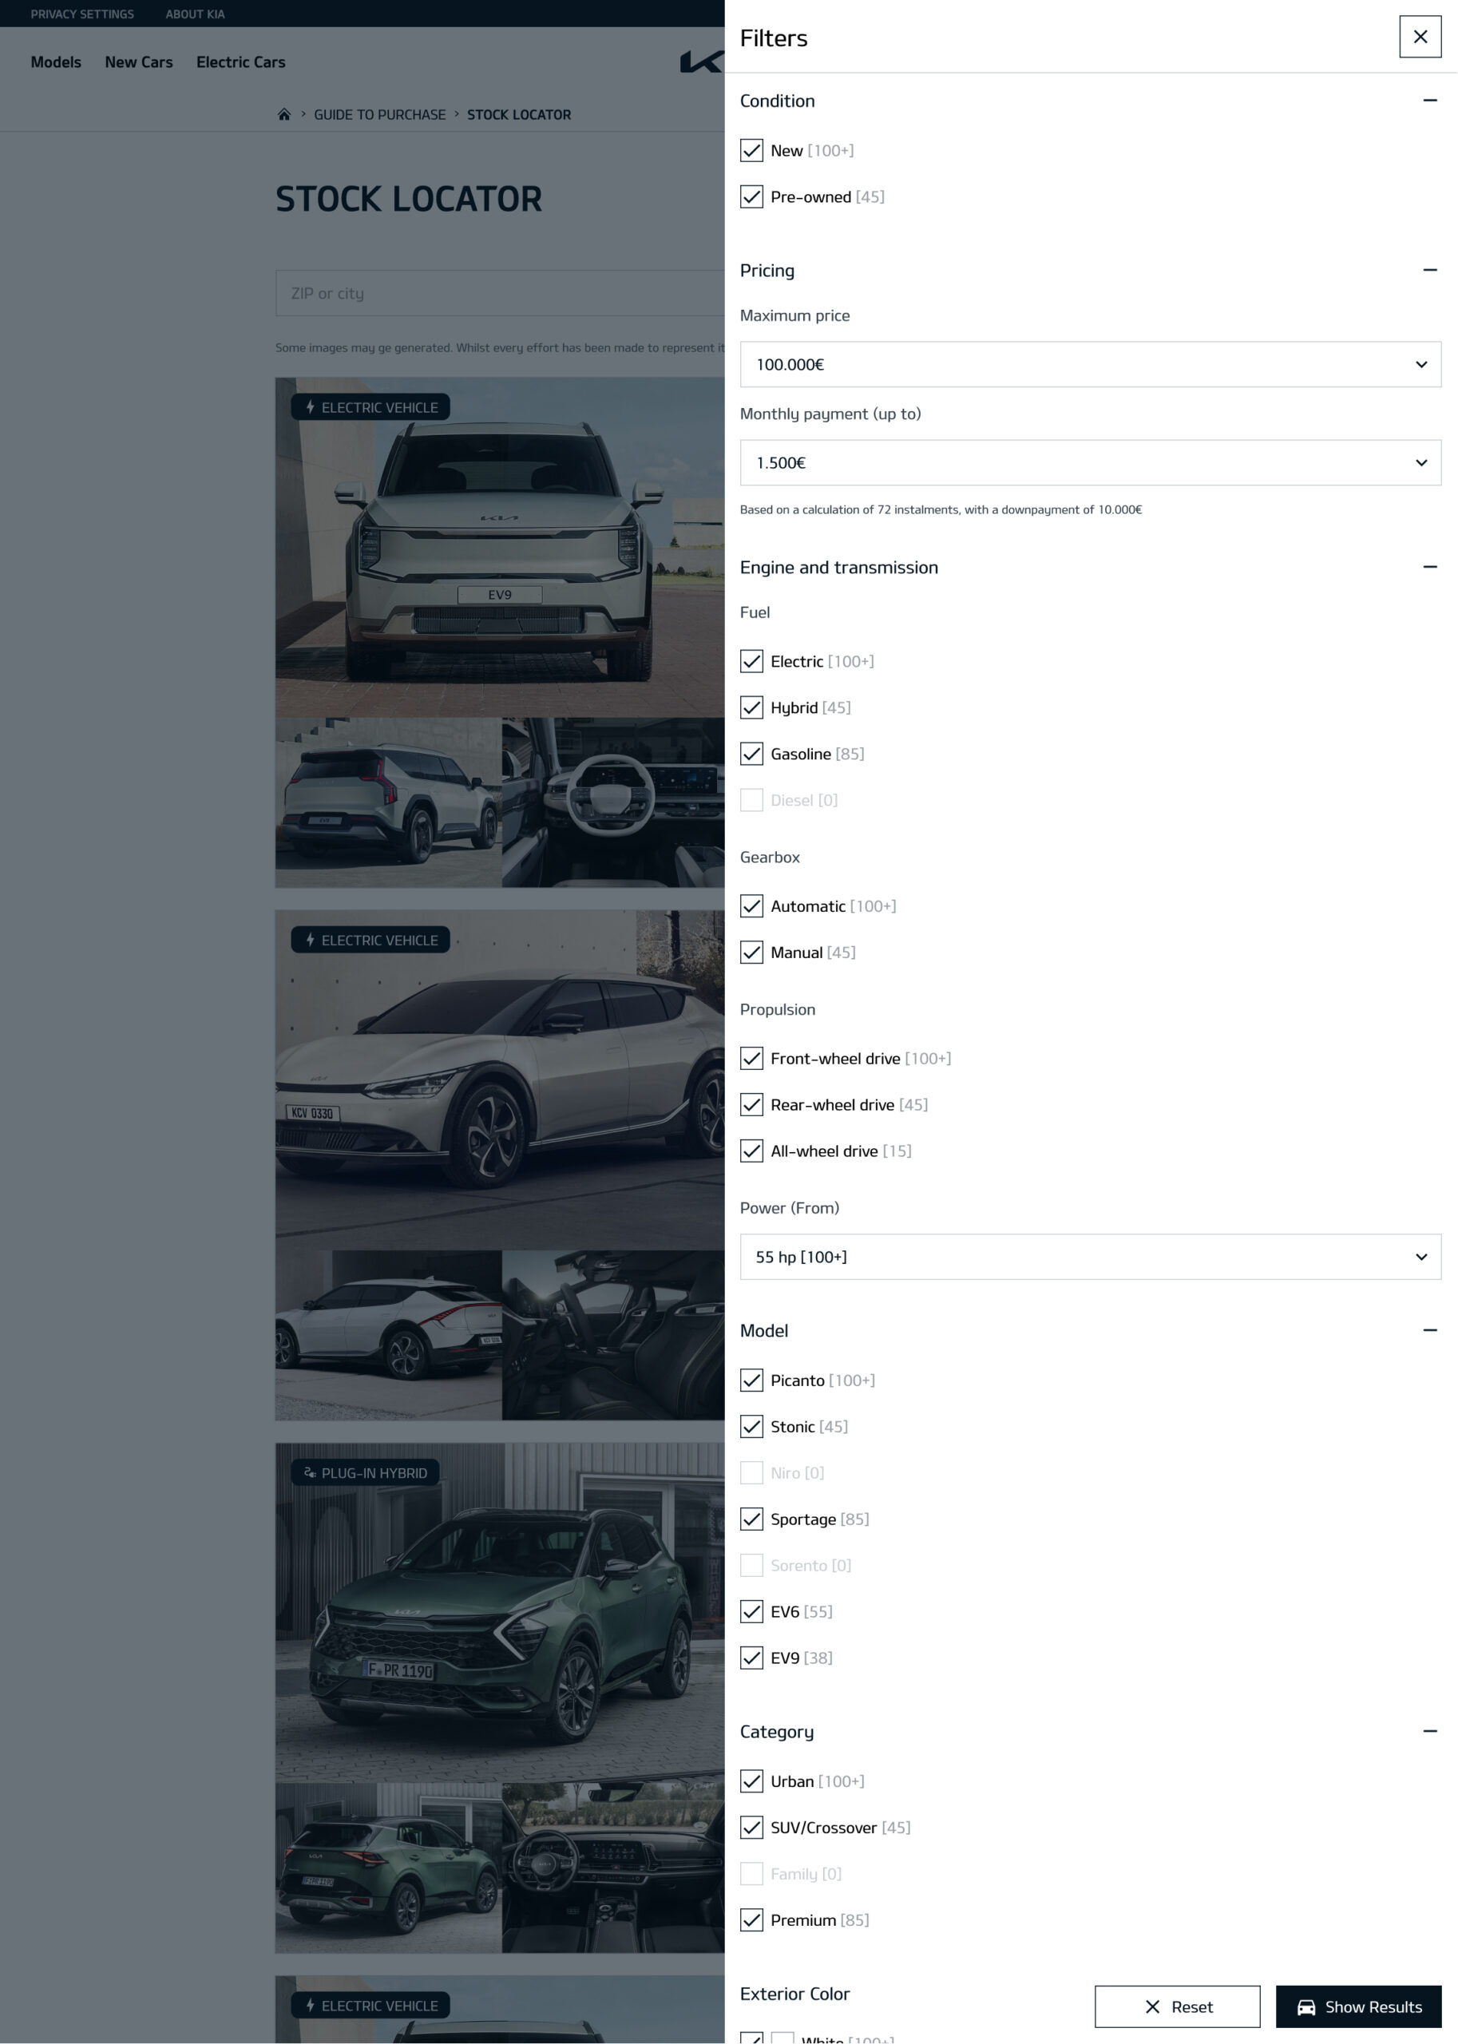Toggle Manual gearbox checkbox
The width and height of the screenshot is (1458, 2044).
pos(751,953)
